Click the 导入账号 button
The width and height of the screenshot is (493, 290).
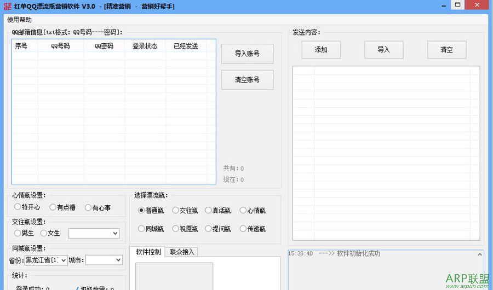[247, 54]
